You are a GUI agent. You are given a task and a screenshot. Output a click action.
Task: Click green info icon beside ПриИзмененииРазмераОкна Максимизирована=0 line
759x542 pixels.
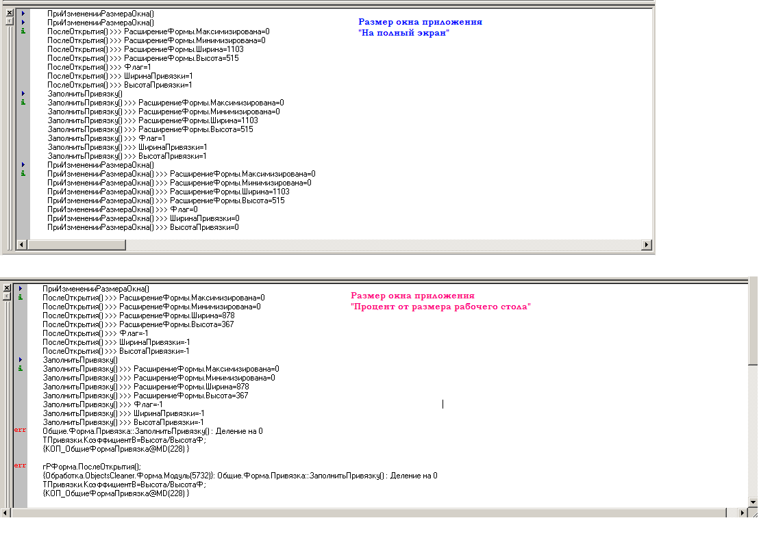pos(23,174)
